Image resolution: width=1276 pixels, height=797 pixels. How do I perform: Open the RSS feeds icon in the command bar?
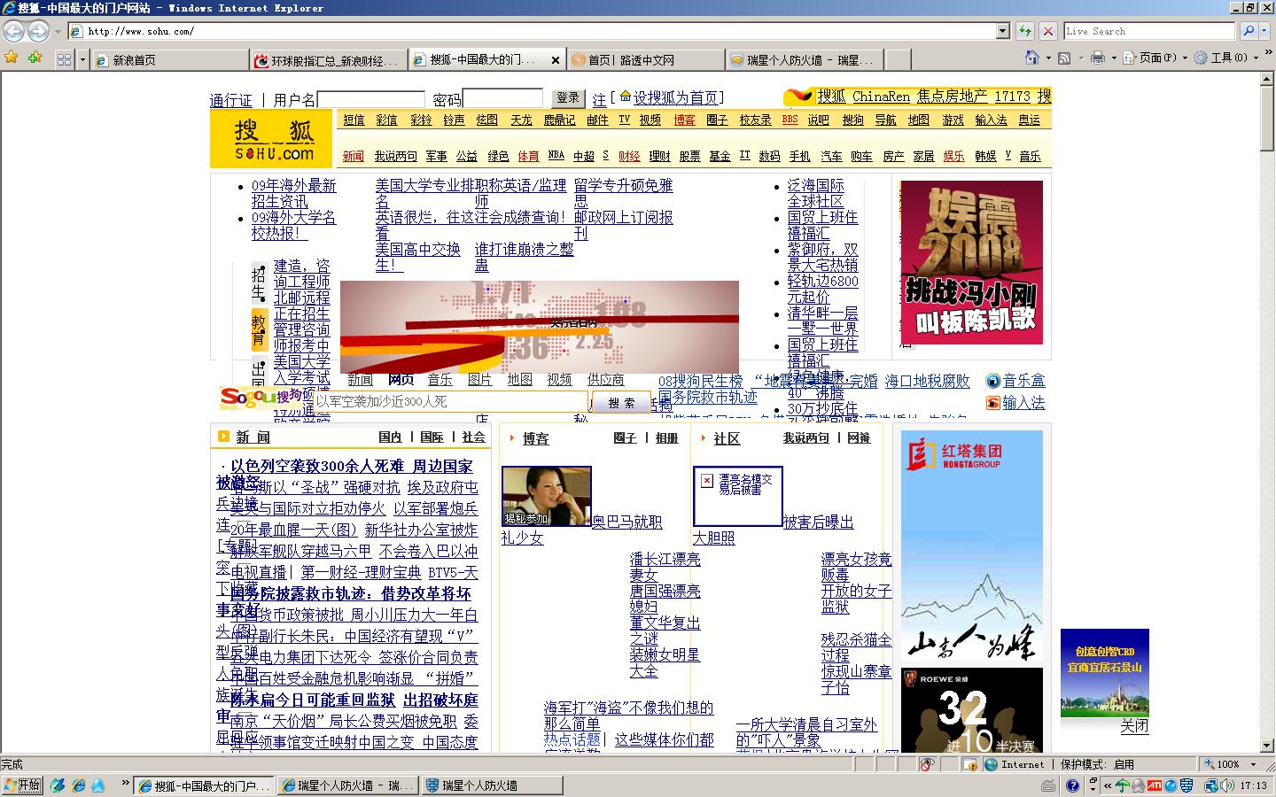click(x=1064, y=58)
